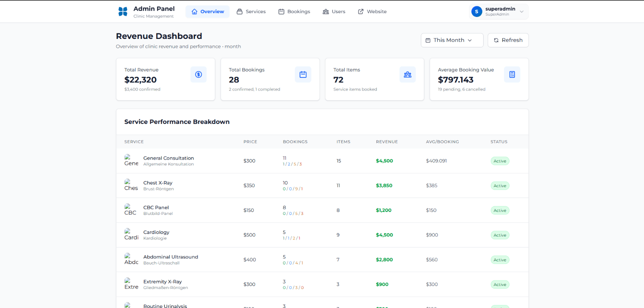Click the $22,320 total revenue value
Viewport: 644px width, 308px height.
140,80
